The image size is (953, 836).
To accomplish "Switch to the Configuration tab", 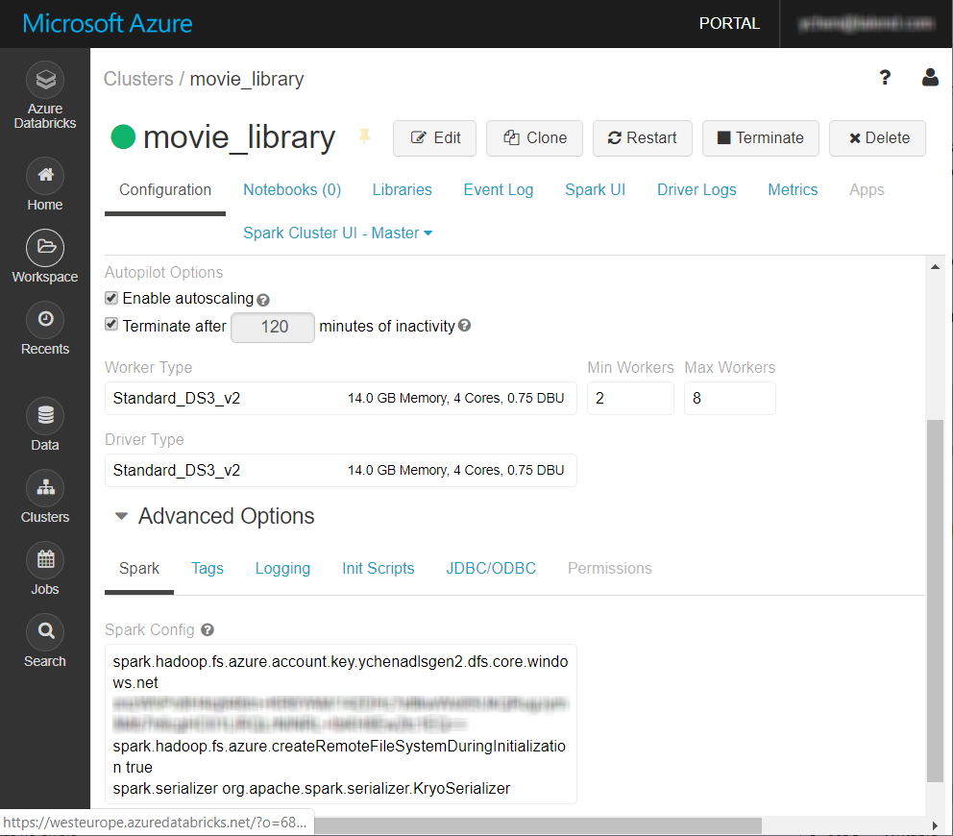I will [x=164, y=189].
